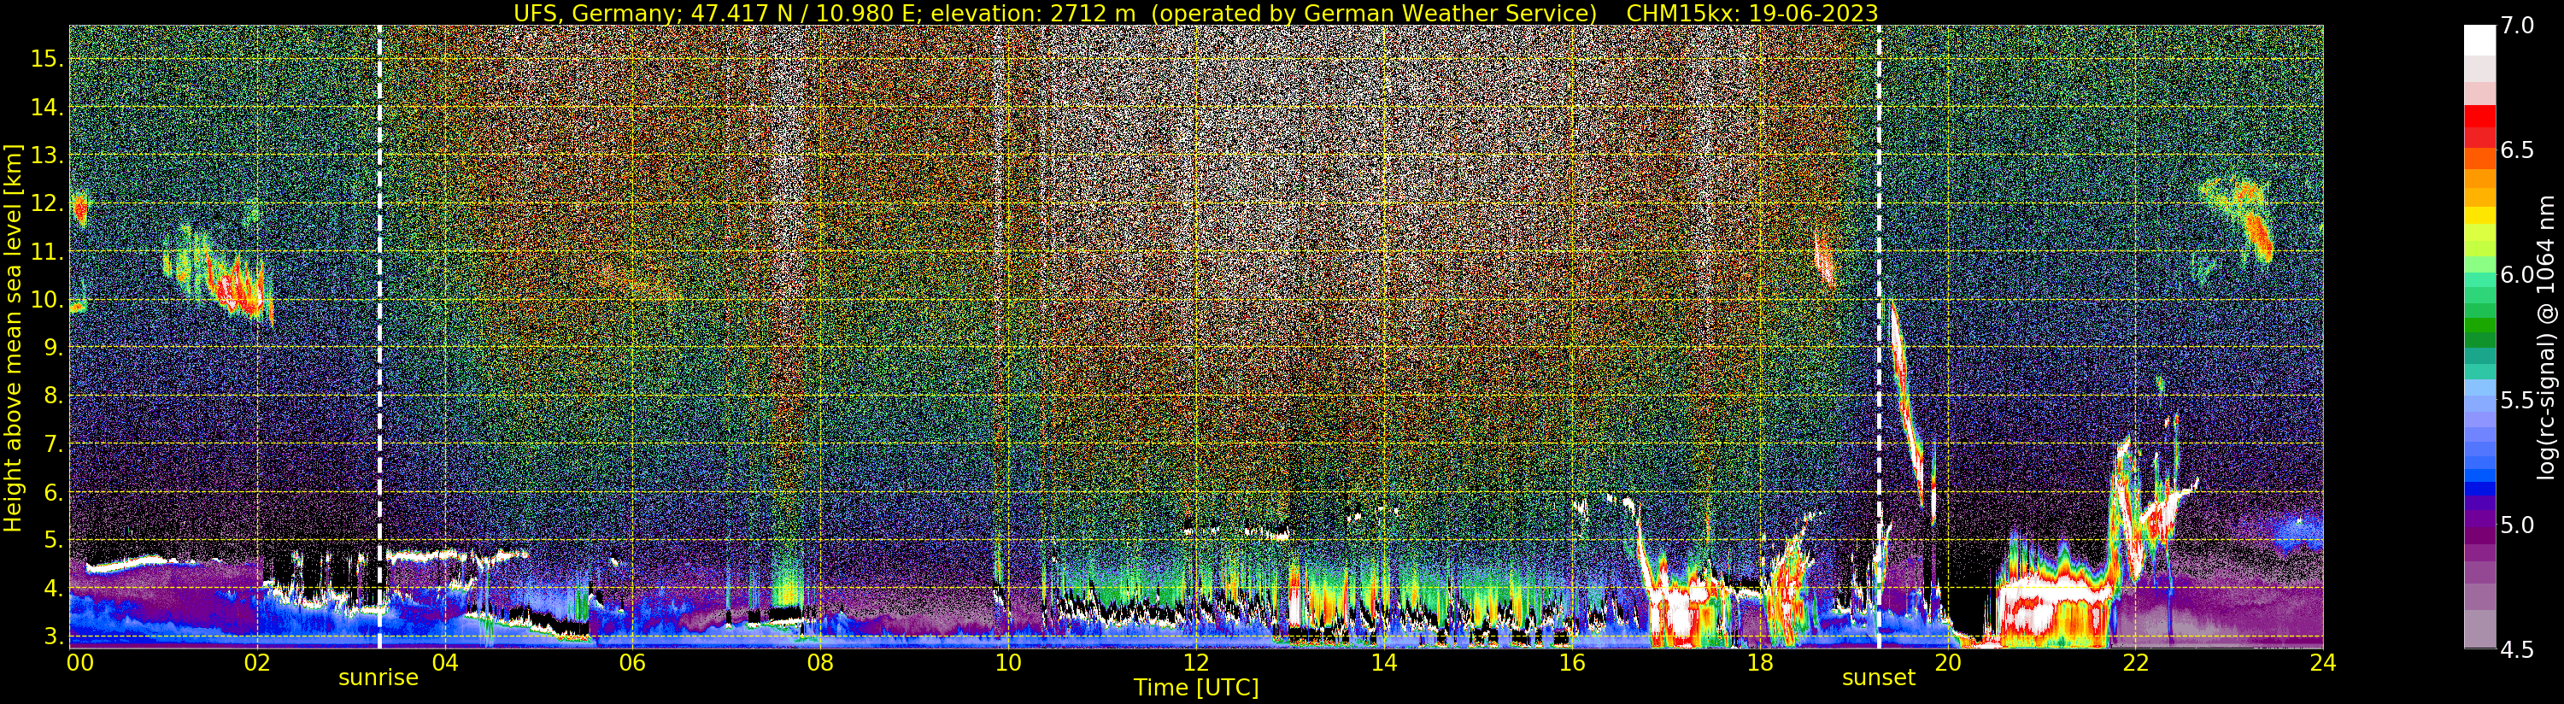Image resolution: width=2564 pixels, height=704 pixels.
Task: Click the time axis tick label 24
Action: click(2322, 663)
